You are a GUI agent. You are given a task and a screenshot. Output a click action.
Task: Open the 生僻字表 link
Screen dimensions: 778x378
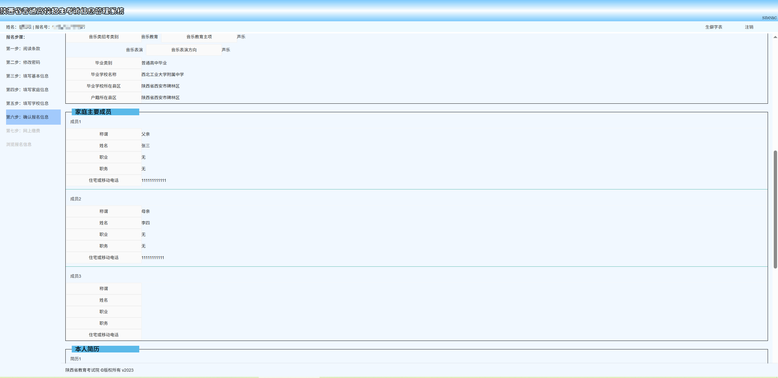coord(714,27)
